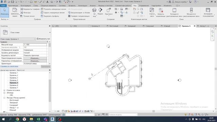Screen dimensions: 217x122
Task: Open Видимость/графика settings
Action: click(30, 9)
